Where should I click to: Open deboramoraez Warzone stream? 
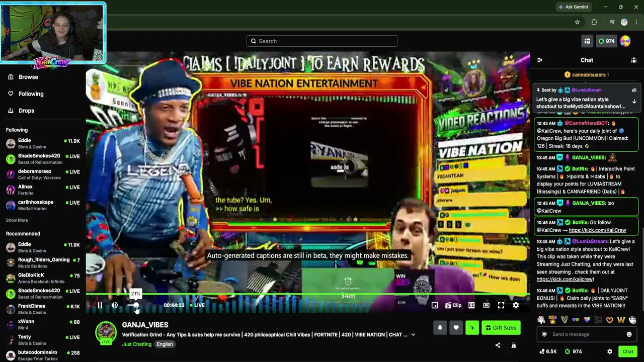[43, 174]
